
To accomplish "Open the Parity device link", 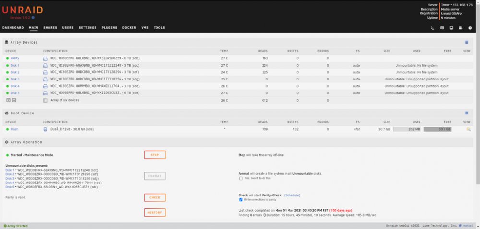I will pyautogui.click(x=15, y=58).
